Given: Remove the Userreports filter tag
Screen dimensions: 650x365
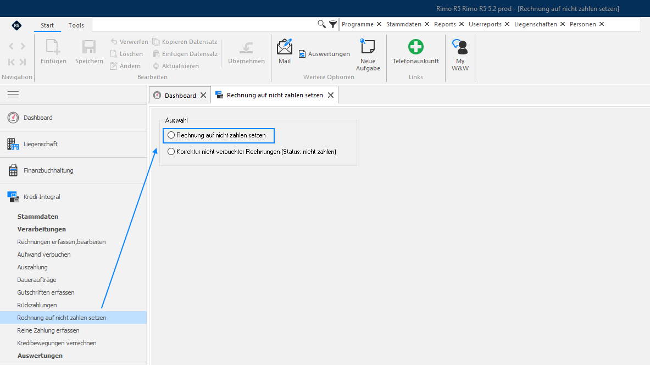Looking at the screenshot, I should (x=507, y=24).
